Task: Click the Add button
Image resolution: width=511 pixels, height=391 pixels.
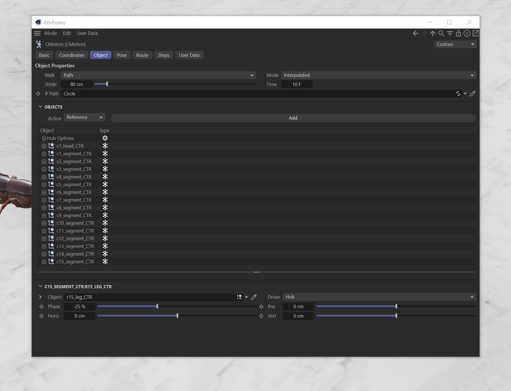Action: [293, 118]
